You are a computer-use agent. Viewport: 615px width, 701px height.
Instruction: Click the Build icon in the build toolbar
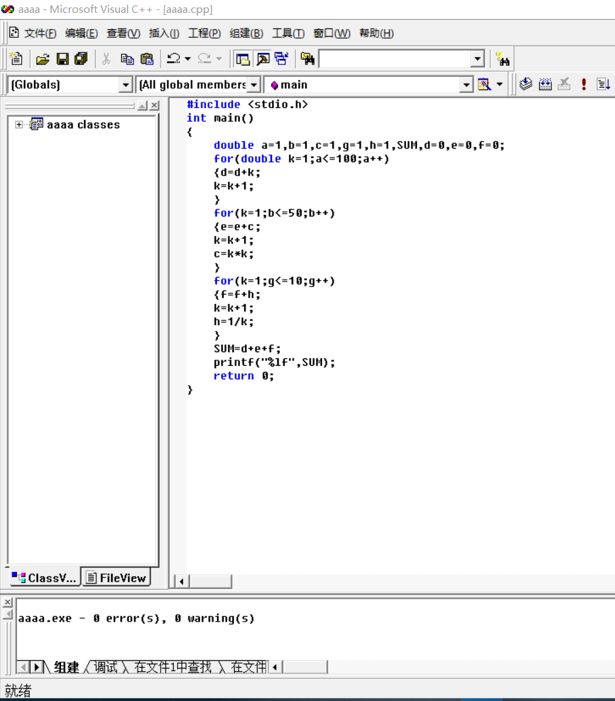coord(545,84)
